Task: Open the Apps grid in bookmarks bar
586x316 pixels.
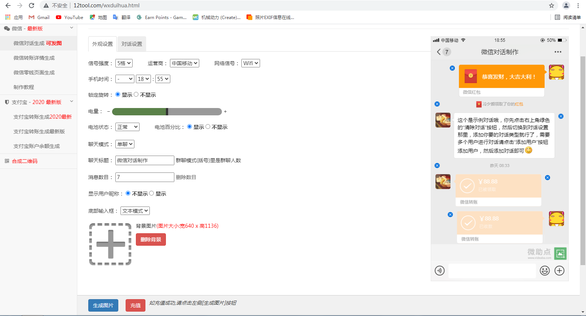Action: point(14,17)
